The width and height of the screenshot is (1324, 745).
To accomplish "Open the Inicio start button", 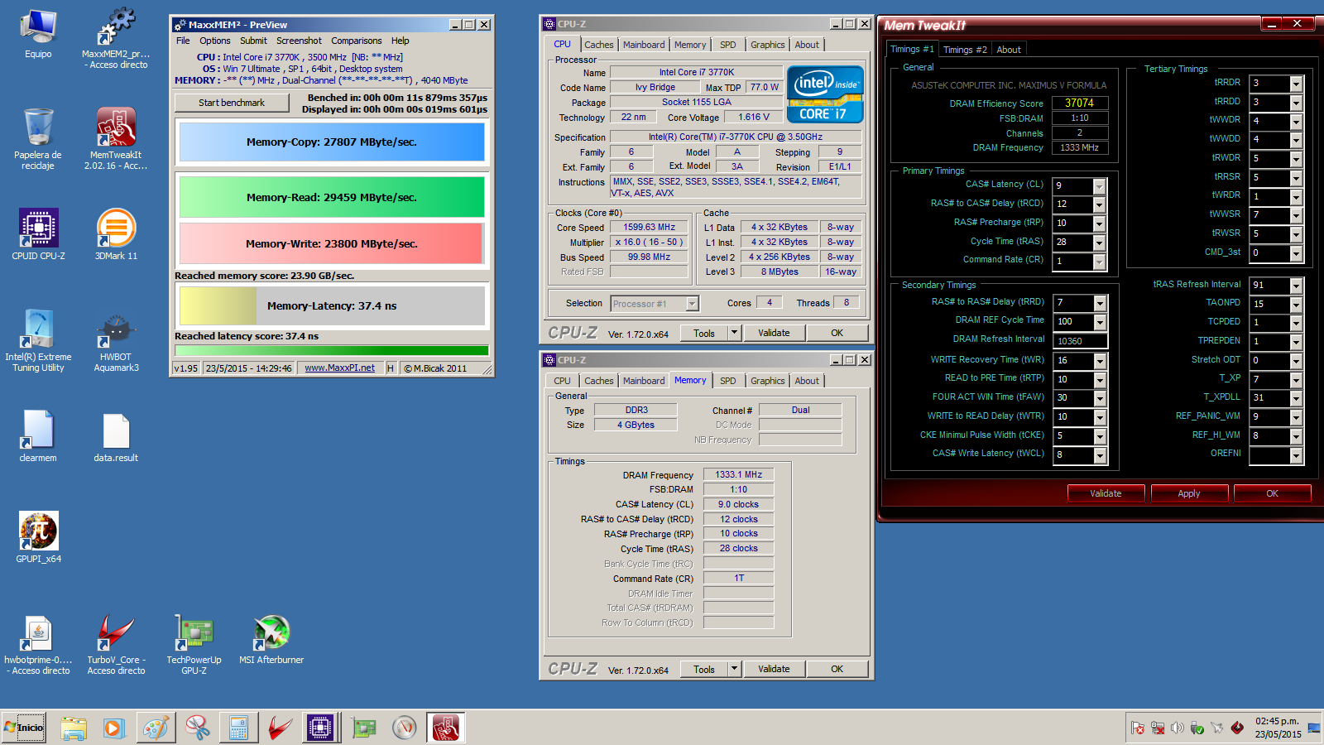I will click(x=24, y=728).
